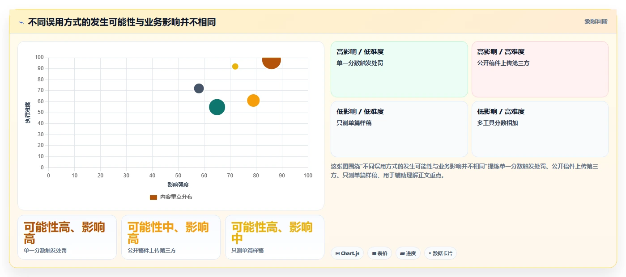Open the 高影响 / 低难度 quadrant card
The image size is (626, 277).
tap(399, 69)
